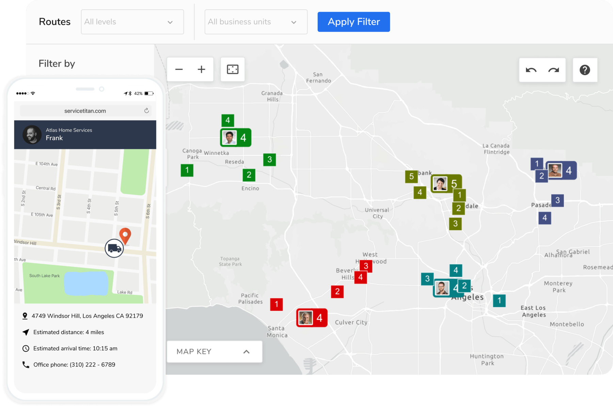Click olive stop 5 near Burbank
613x407 pixels.
pos(411,176)
